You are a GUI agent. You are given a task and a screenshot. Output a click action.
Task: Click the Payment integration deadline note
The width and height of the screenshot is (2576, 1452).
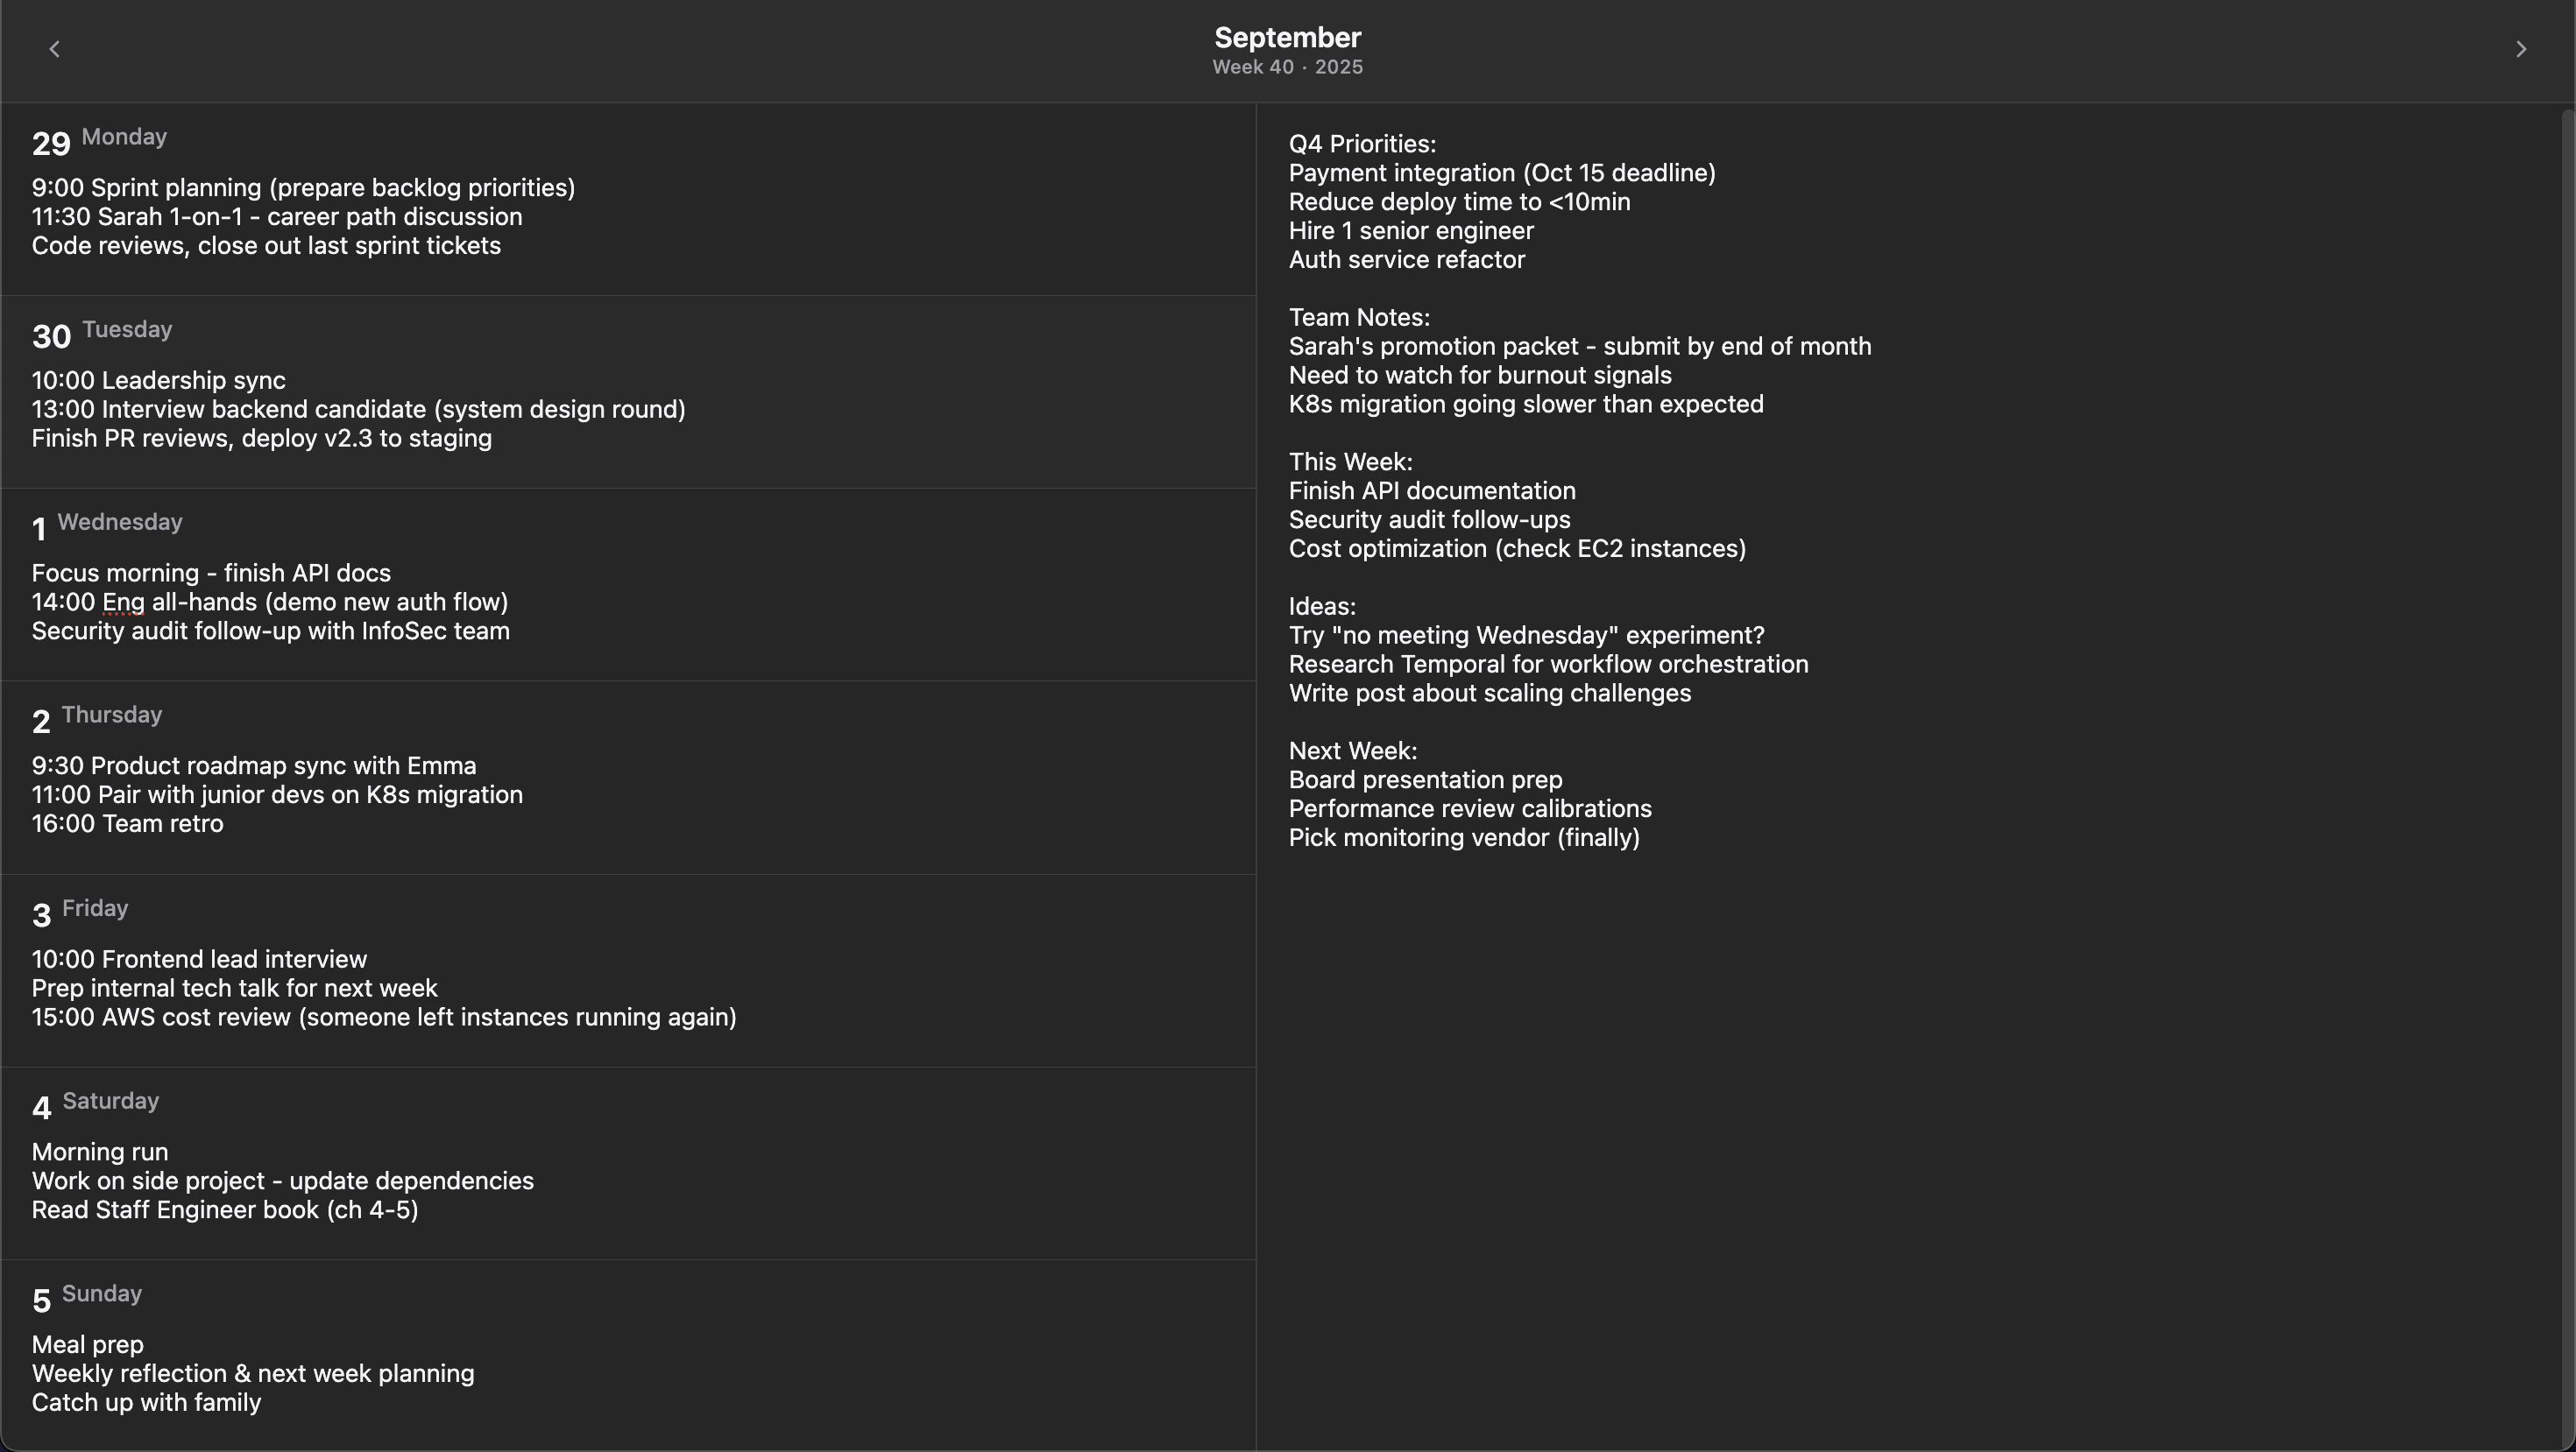pyautogui.click(x=1502, y=173)
